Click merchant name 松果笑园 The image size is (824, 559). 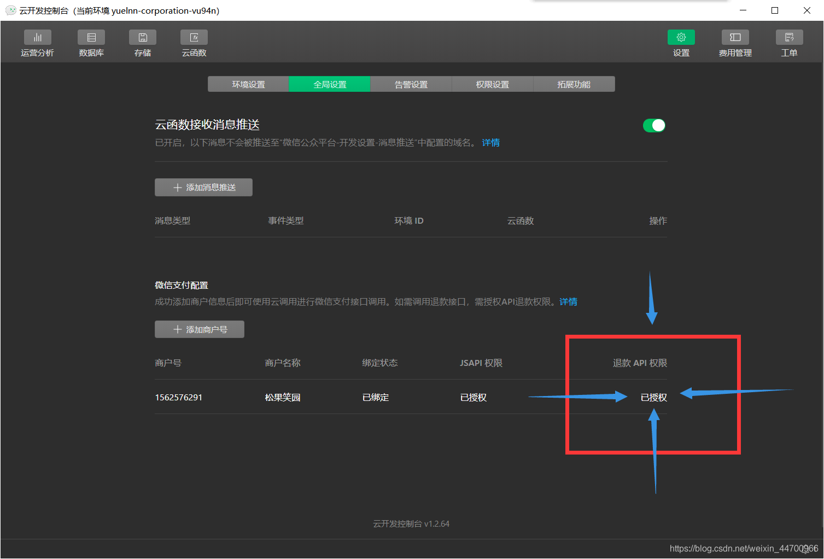pyautogui.click(x=283, y=398)
